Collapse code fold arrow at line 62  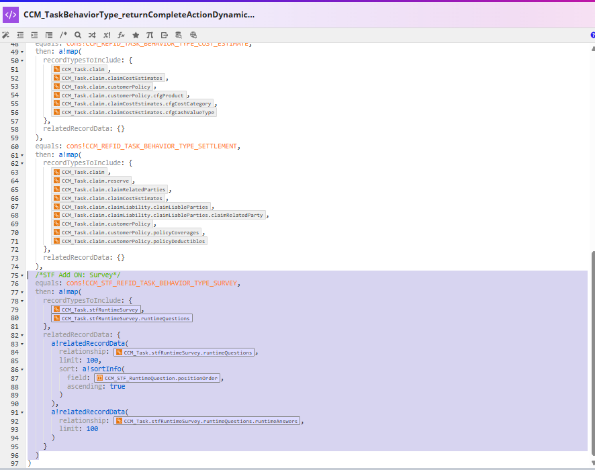[22, 164]
